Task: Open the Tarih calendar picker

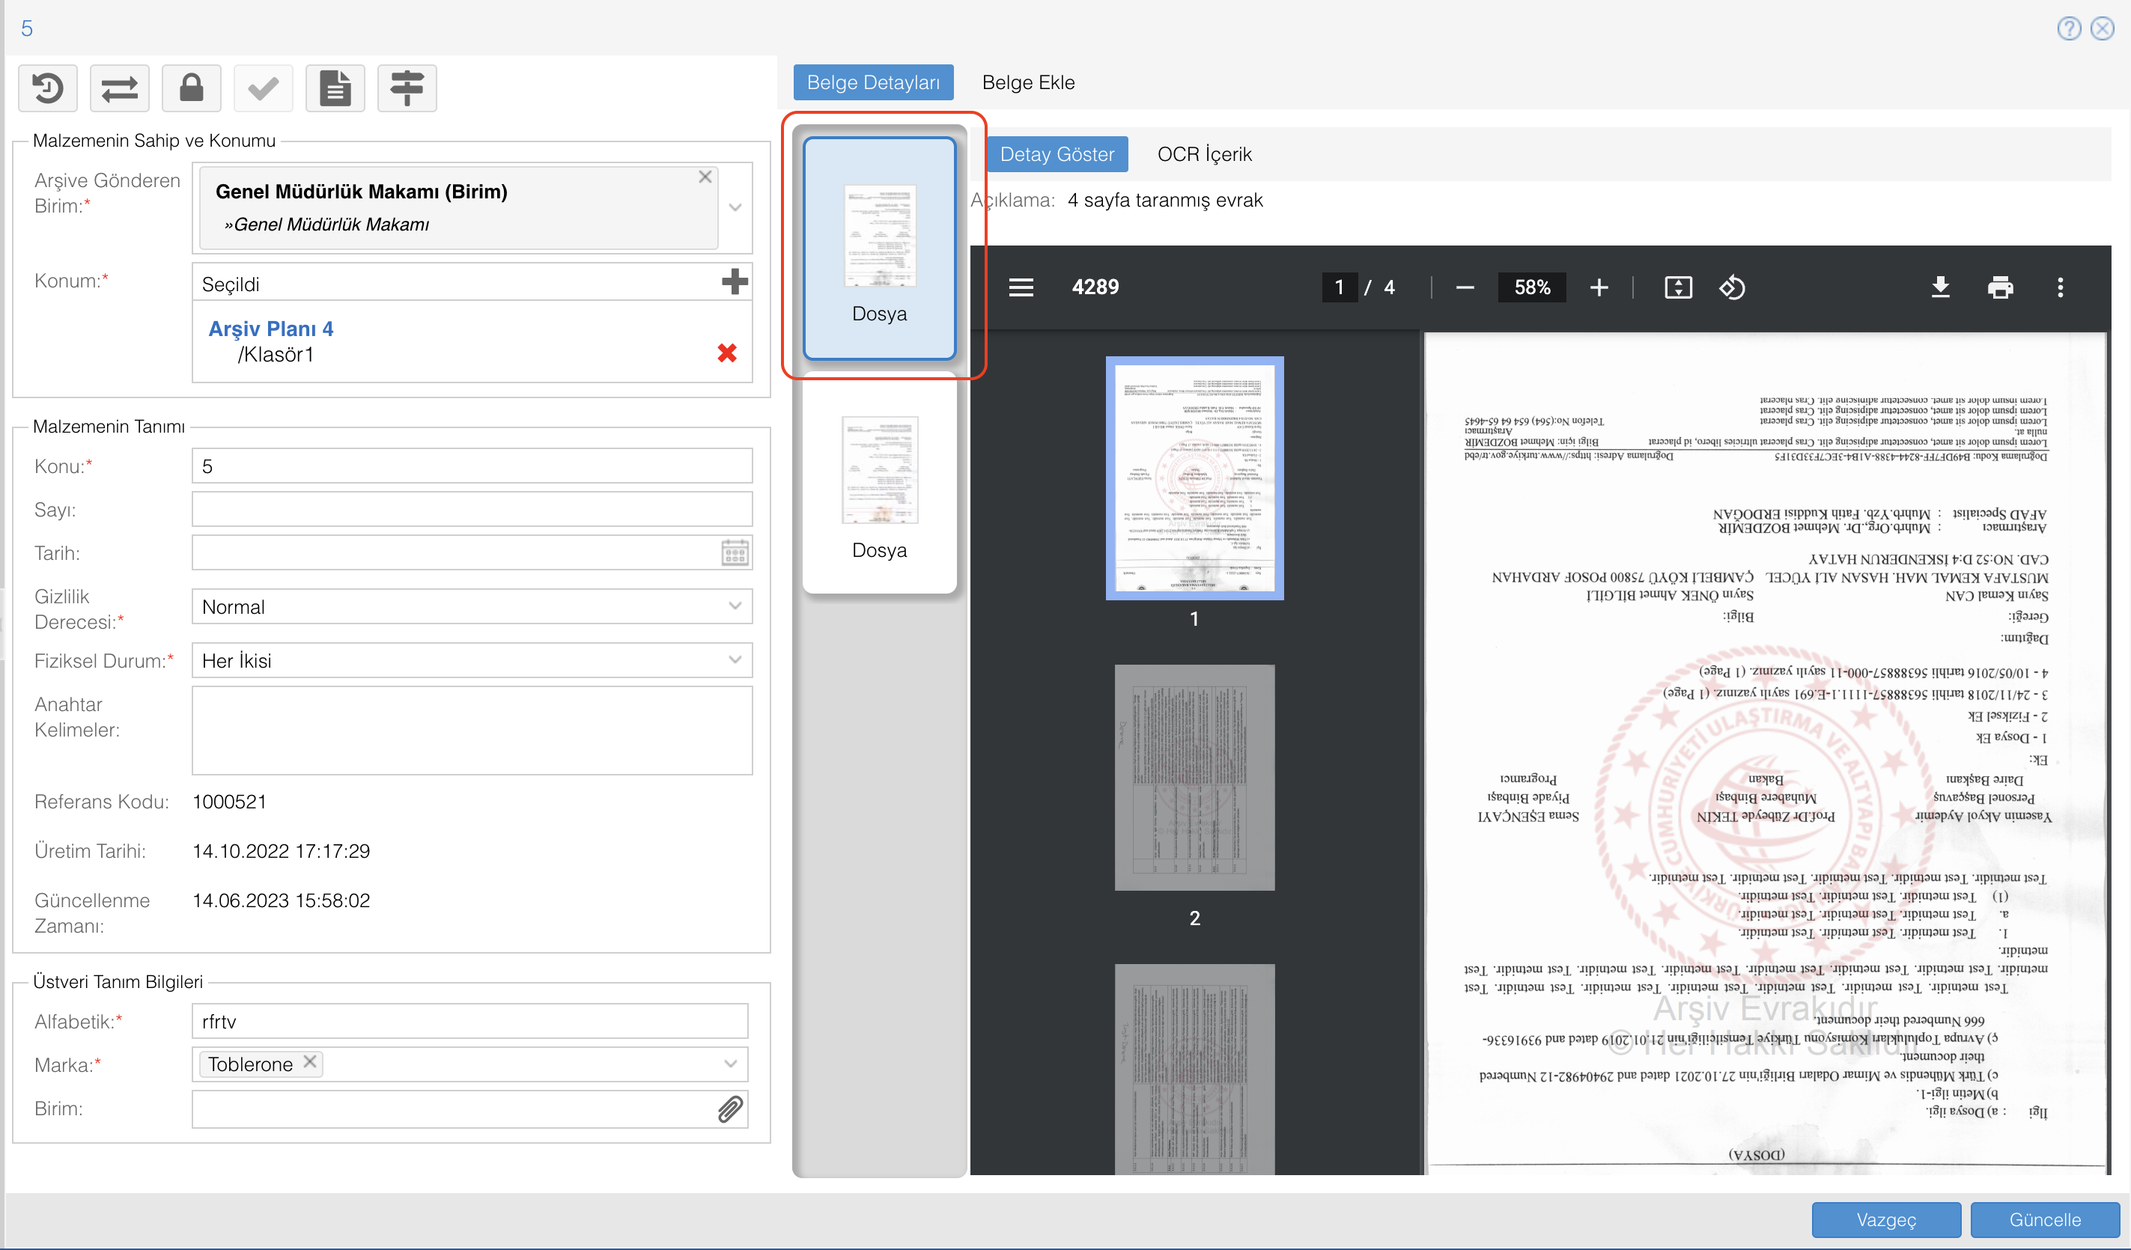Action: tap(734, 554)
